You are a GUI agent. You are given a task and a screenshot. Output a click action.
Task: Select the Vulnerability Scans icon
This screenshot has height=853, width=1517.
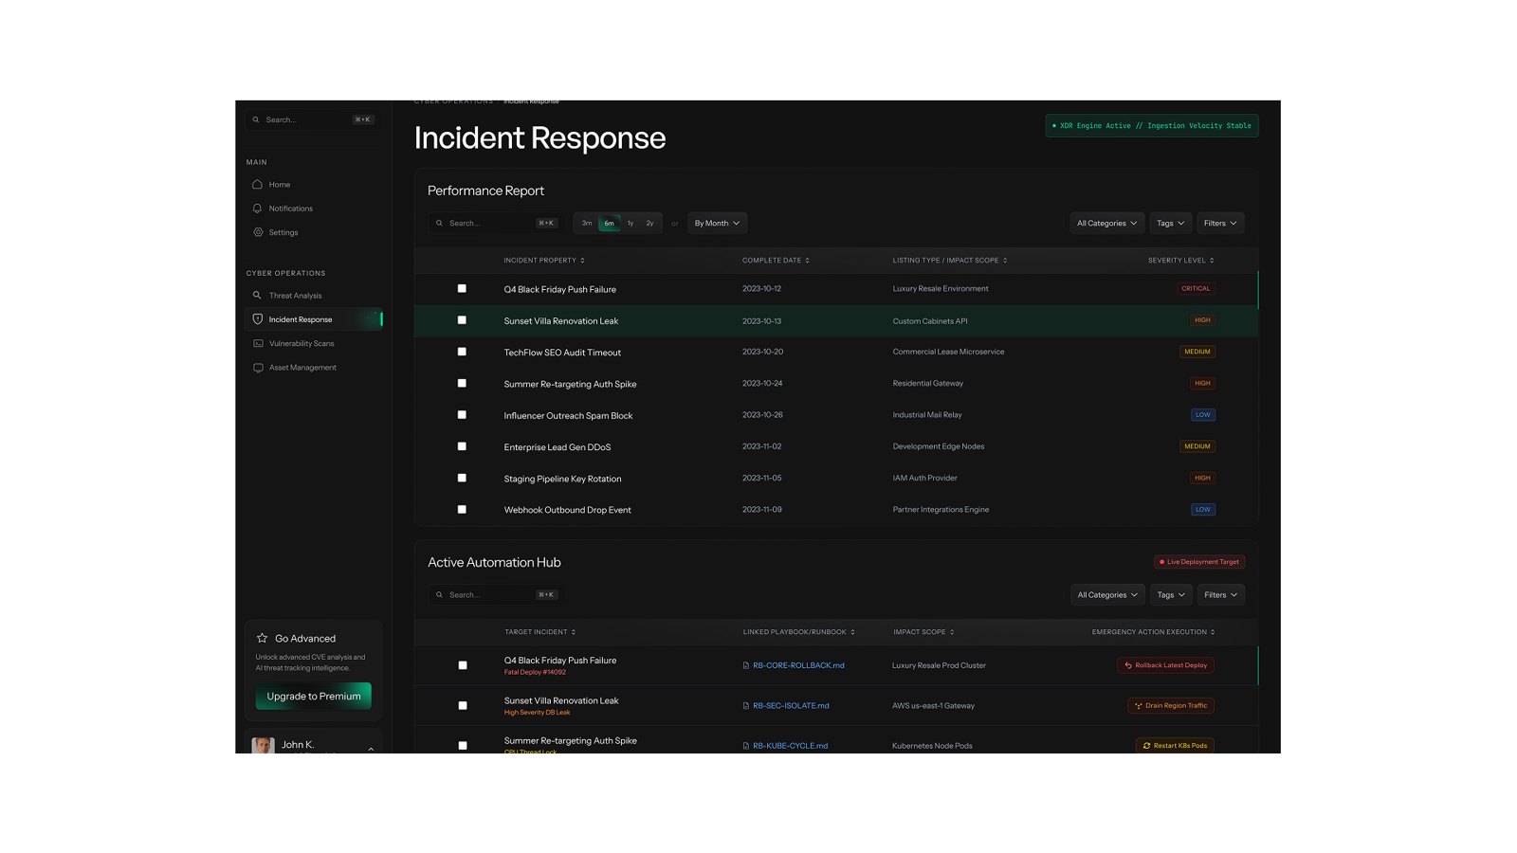[258, 343]
